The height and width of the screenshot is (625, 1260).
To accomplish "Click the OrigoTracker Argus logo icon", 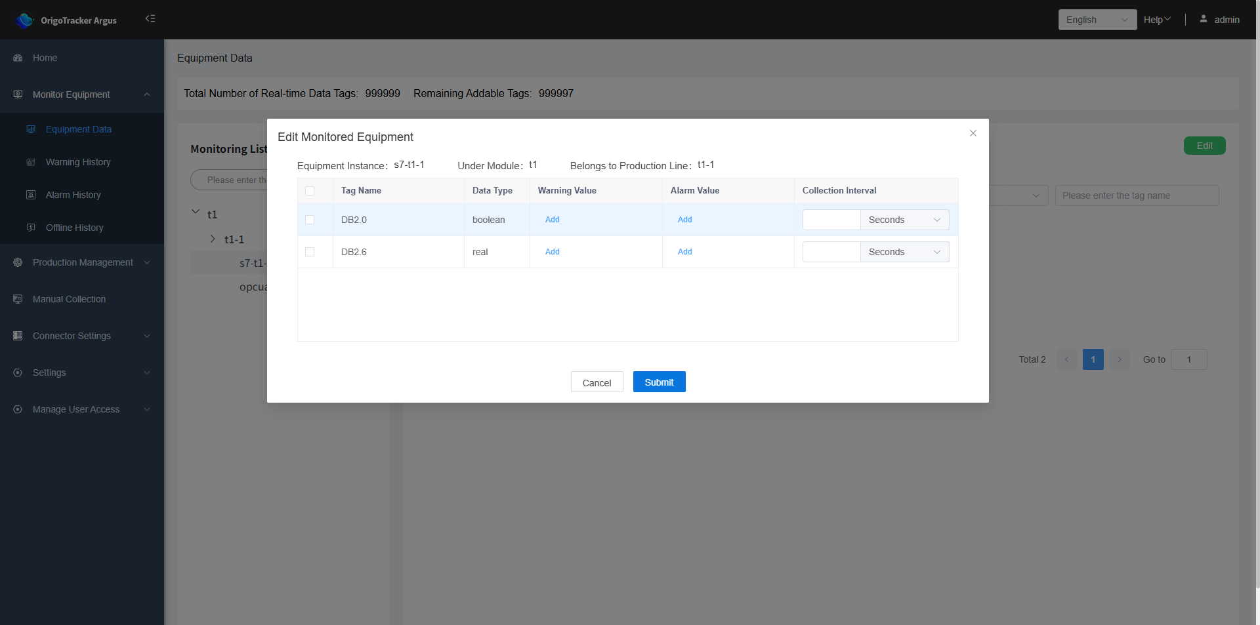I will 25,20.
